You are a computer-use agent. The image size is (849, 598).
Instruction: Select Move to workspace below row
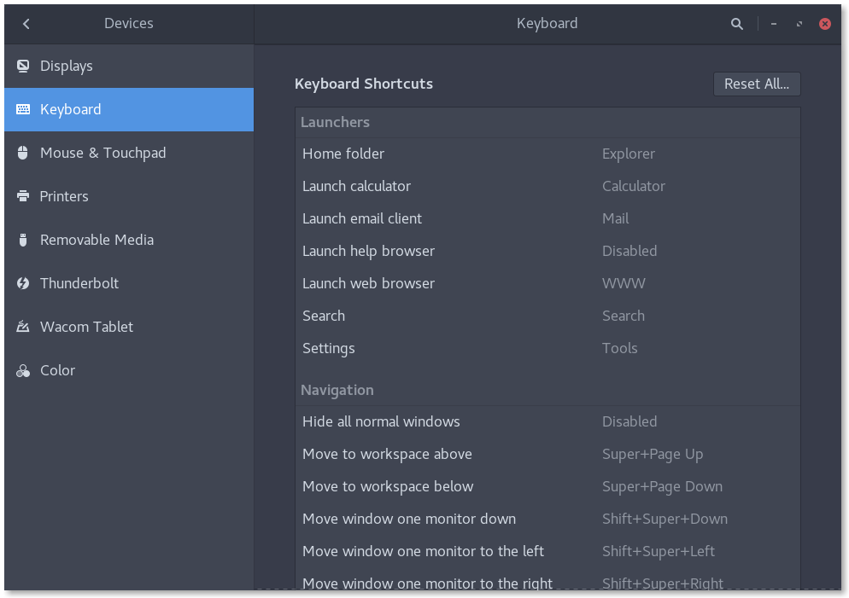coord(547,486)
